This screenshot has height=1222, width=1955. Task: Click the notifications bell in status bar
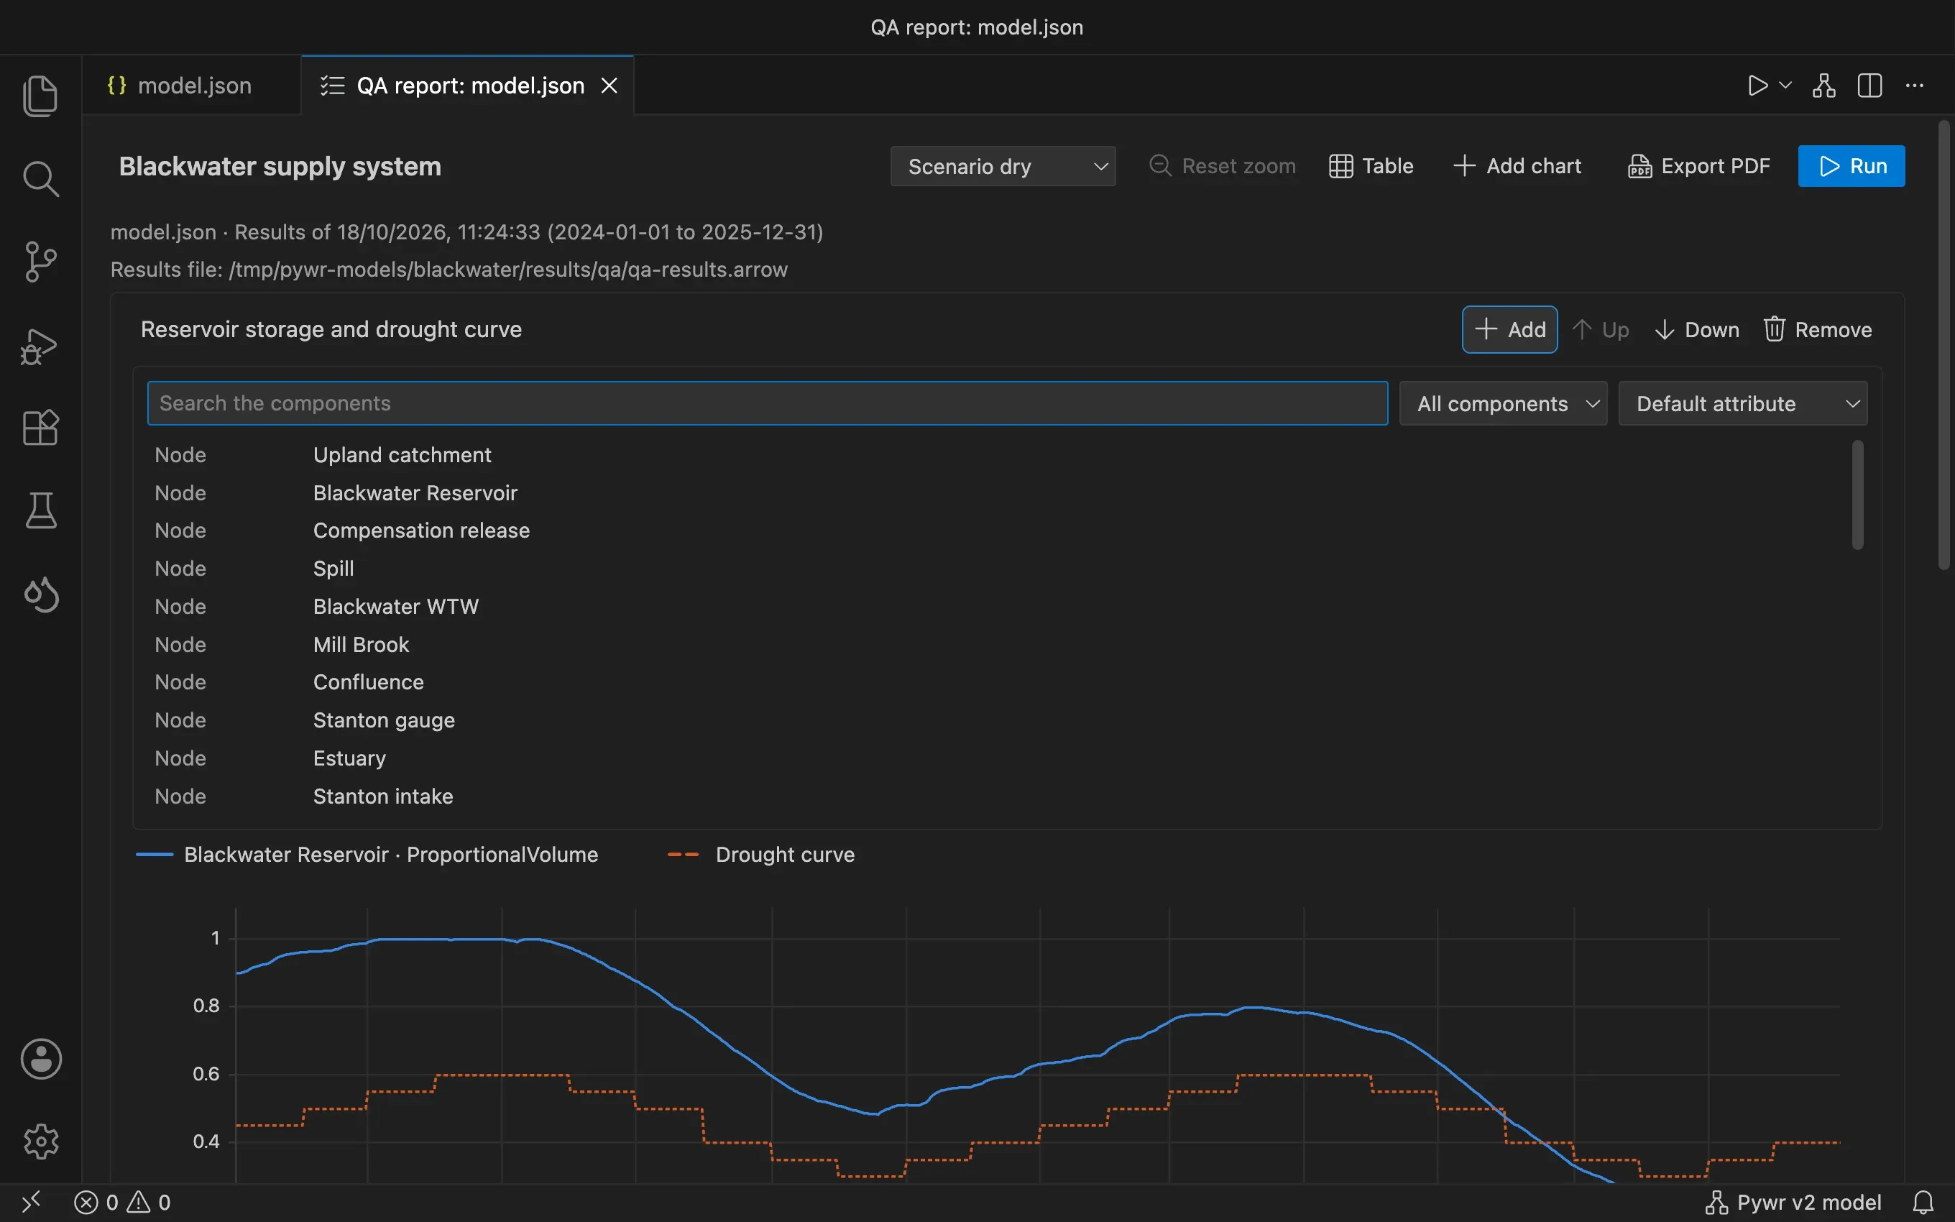1923,1203
